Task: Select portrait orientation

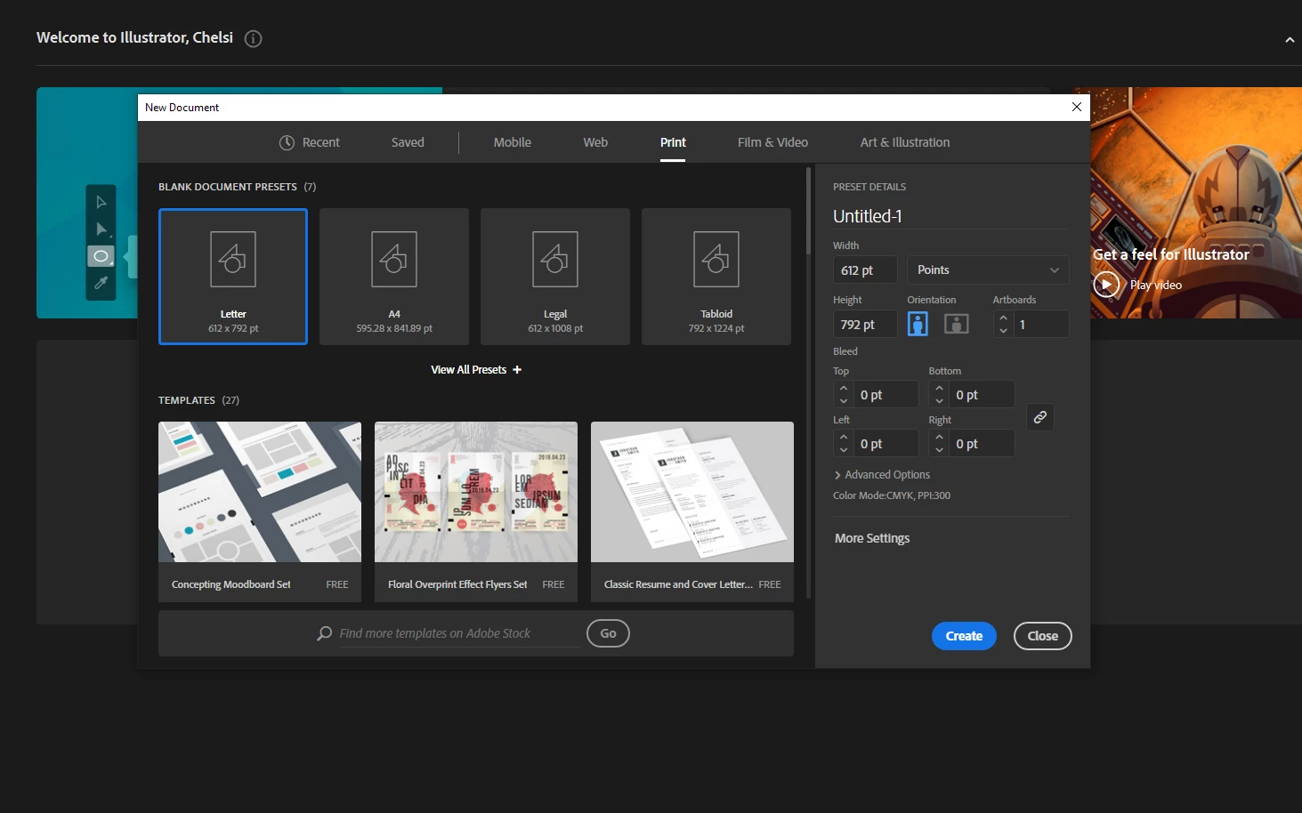Action: [x=918, y=324]
